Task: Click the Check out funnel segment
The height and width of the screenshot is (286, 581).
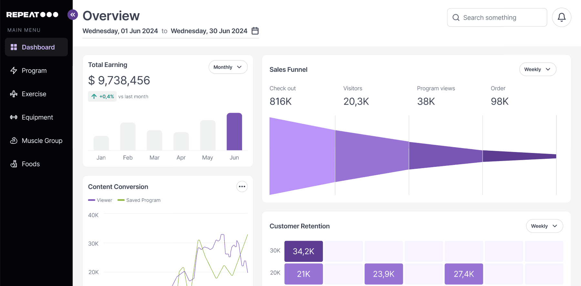Action: point(302,156)
